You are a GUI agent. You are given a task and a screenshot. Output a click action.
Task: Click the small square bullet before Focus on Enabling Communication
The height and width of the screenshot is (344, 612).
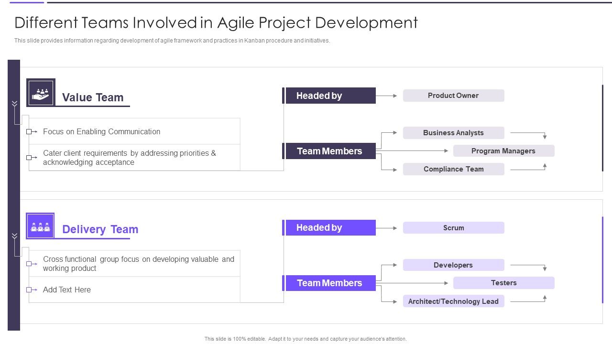(29, 131)
